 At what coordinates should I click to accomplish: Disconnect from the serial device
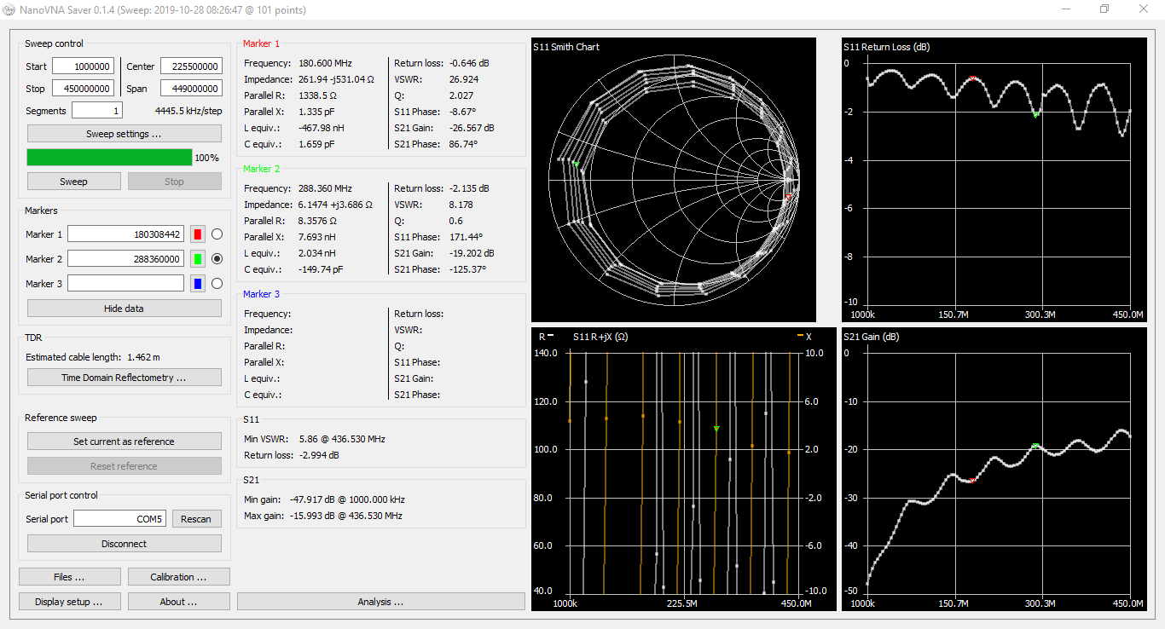(x=124, y=544)
